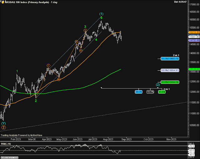200x159 pixels.
Task: Select the upper '2 vs 1' ratio label
Action: (176, 55)
